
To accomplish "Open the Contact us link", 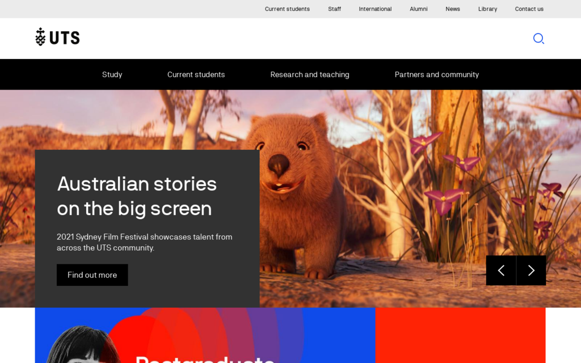I will coord(529,9).
